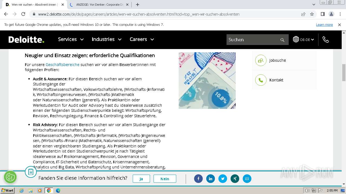Click the infographic thumbnail image
The width and height of the screenshot is (346, 194).
point(207,81)
